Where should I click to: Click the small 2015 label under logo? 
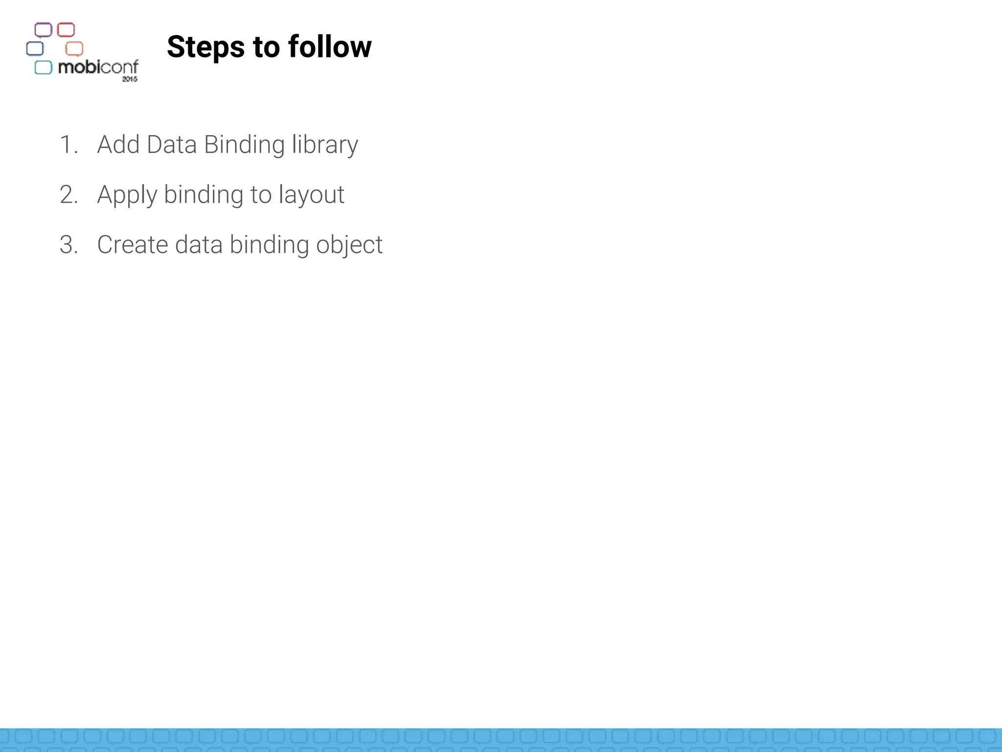pyautogui.click(x=130, y=79)
